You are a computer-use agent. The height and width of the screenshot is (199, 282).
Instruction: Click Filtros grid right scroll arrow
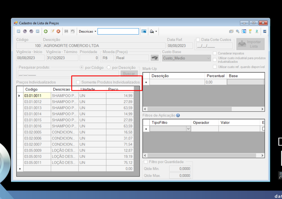coord(262,155)
